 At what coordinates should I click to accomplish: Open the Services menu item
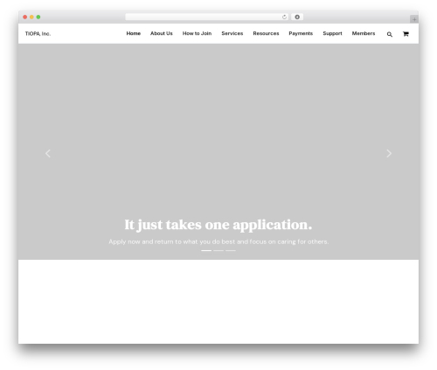232,33
